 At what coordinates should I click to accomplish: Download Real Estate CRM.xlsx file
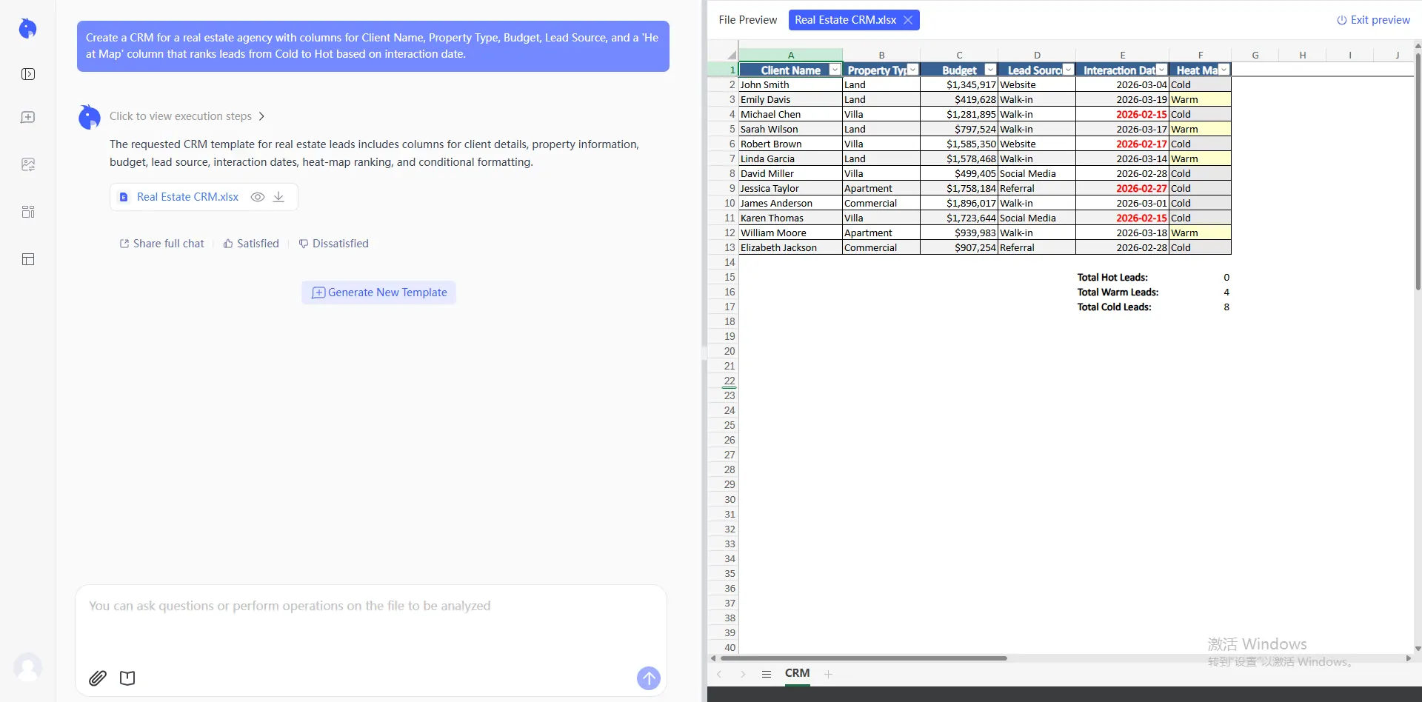(278, 197)
